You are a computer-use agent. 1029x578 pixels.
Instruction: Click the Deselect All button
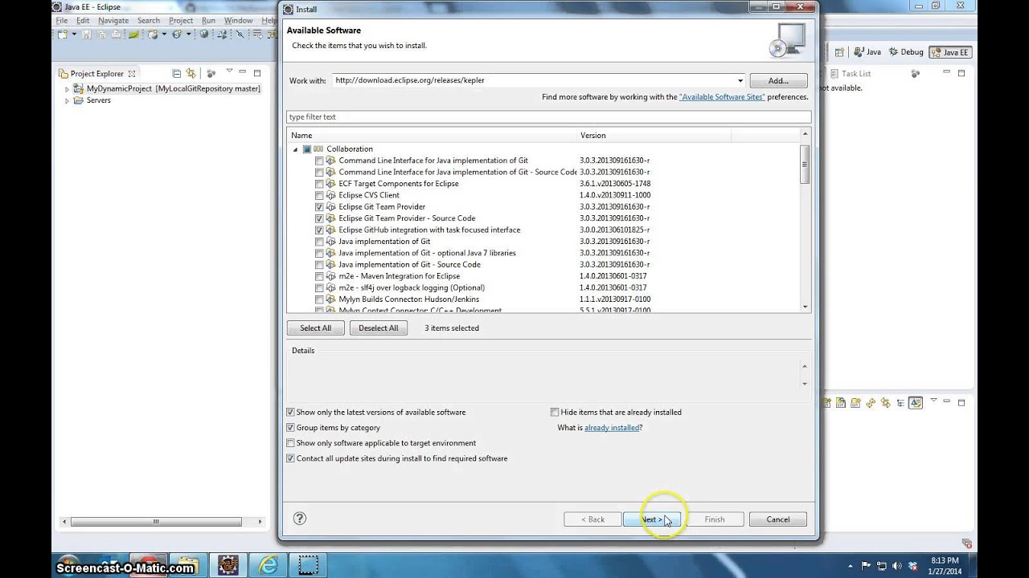coord(379,328)
